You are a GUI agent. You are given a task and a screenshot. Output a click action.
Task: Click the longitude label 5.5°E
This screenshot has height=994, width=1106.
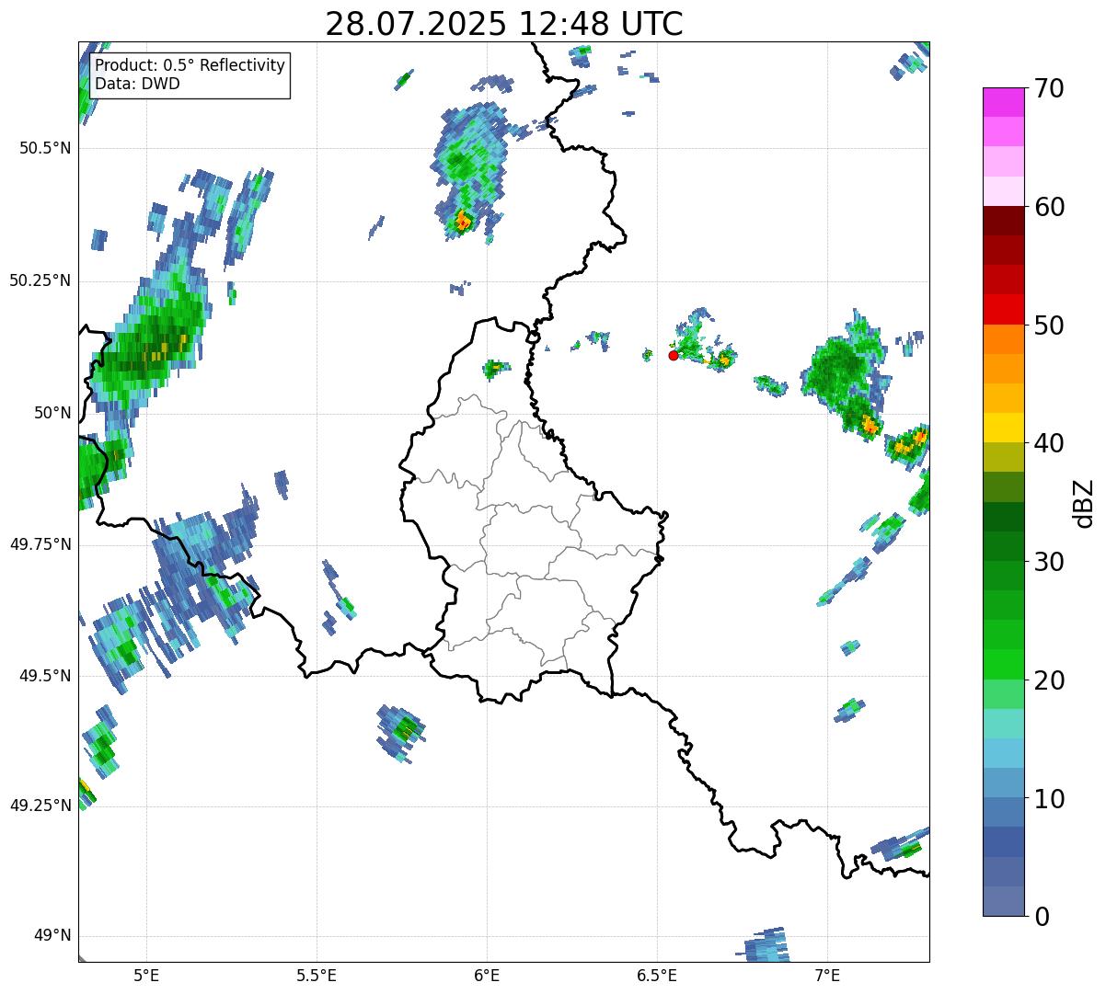pyautogui.click(x=317, y=976)
